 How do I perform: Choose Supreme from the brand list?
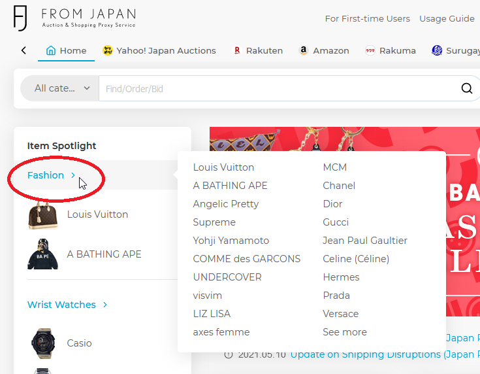(x=214, y=222)
